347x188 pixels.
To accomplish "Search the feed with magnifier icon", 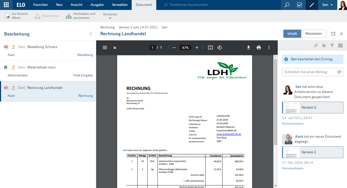I will (316, 45).
